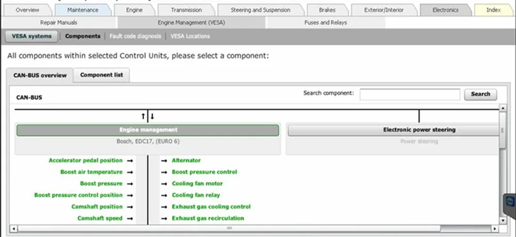
Task: Click the horizontal scrollbar left arrow
Action: [13, 228]
